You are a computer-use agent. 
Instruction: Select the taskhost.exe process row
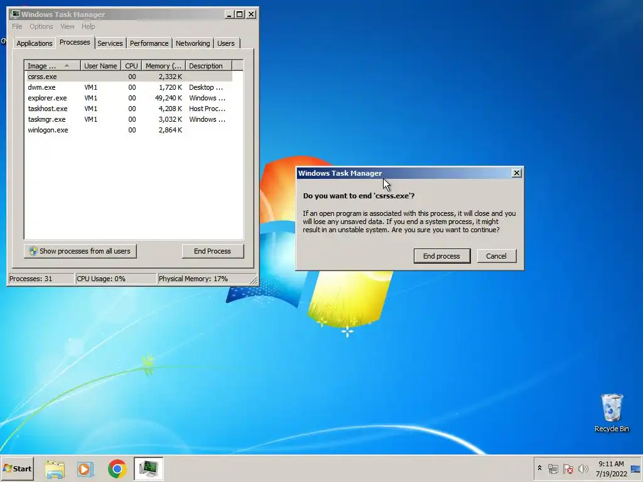click(x=129, y=109)
